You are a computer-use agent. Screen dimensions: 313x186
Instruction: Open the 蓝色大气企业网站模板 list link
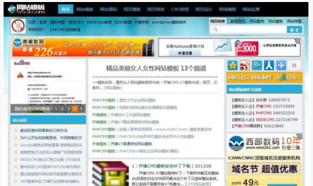point(137,100)
